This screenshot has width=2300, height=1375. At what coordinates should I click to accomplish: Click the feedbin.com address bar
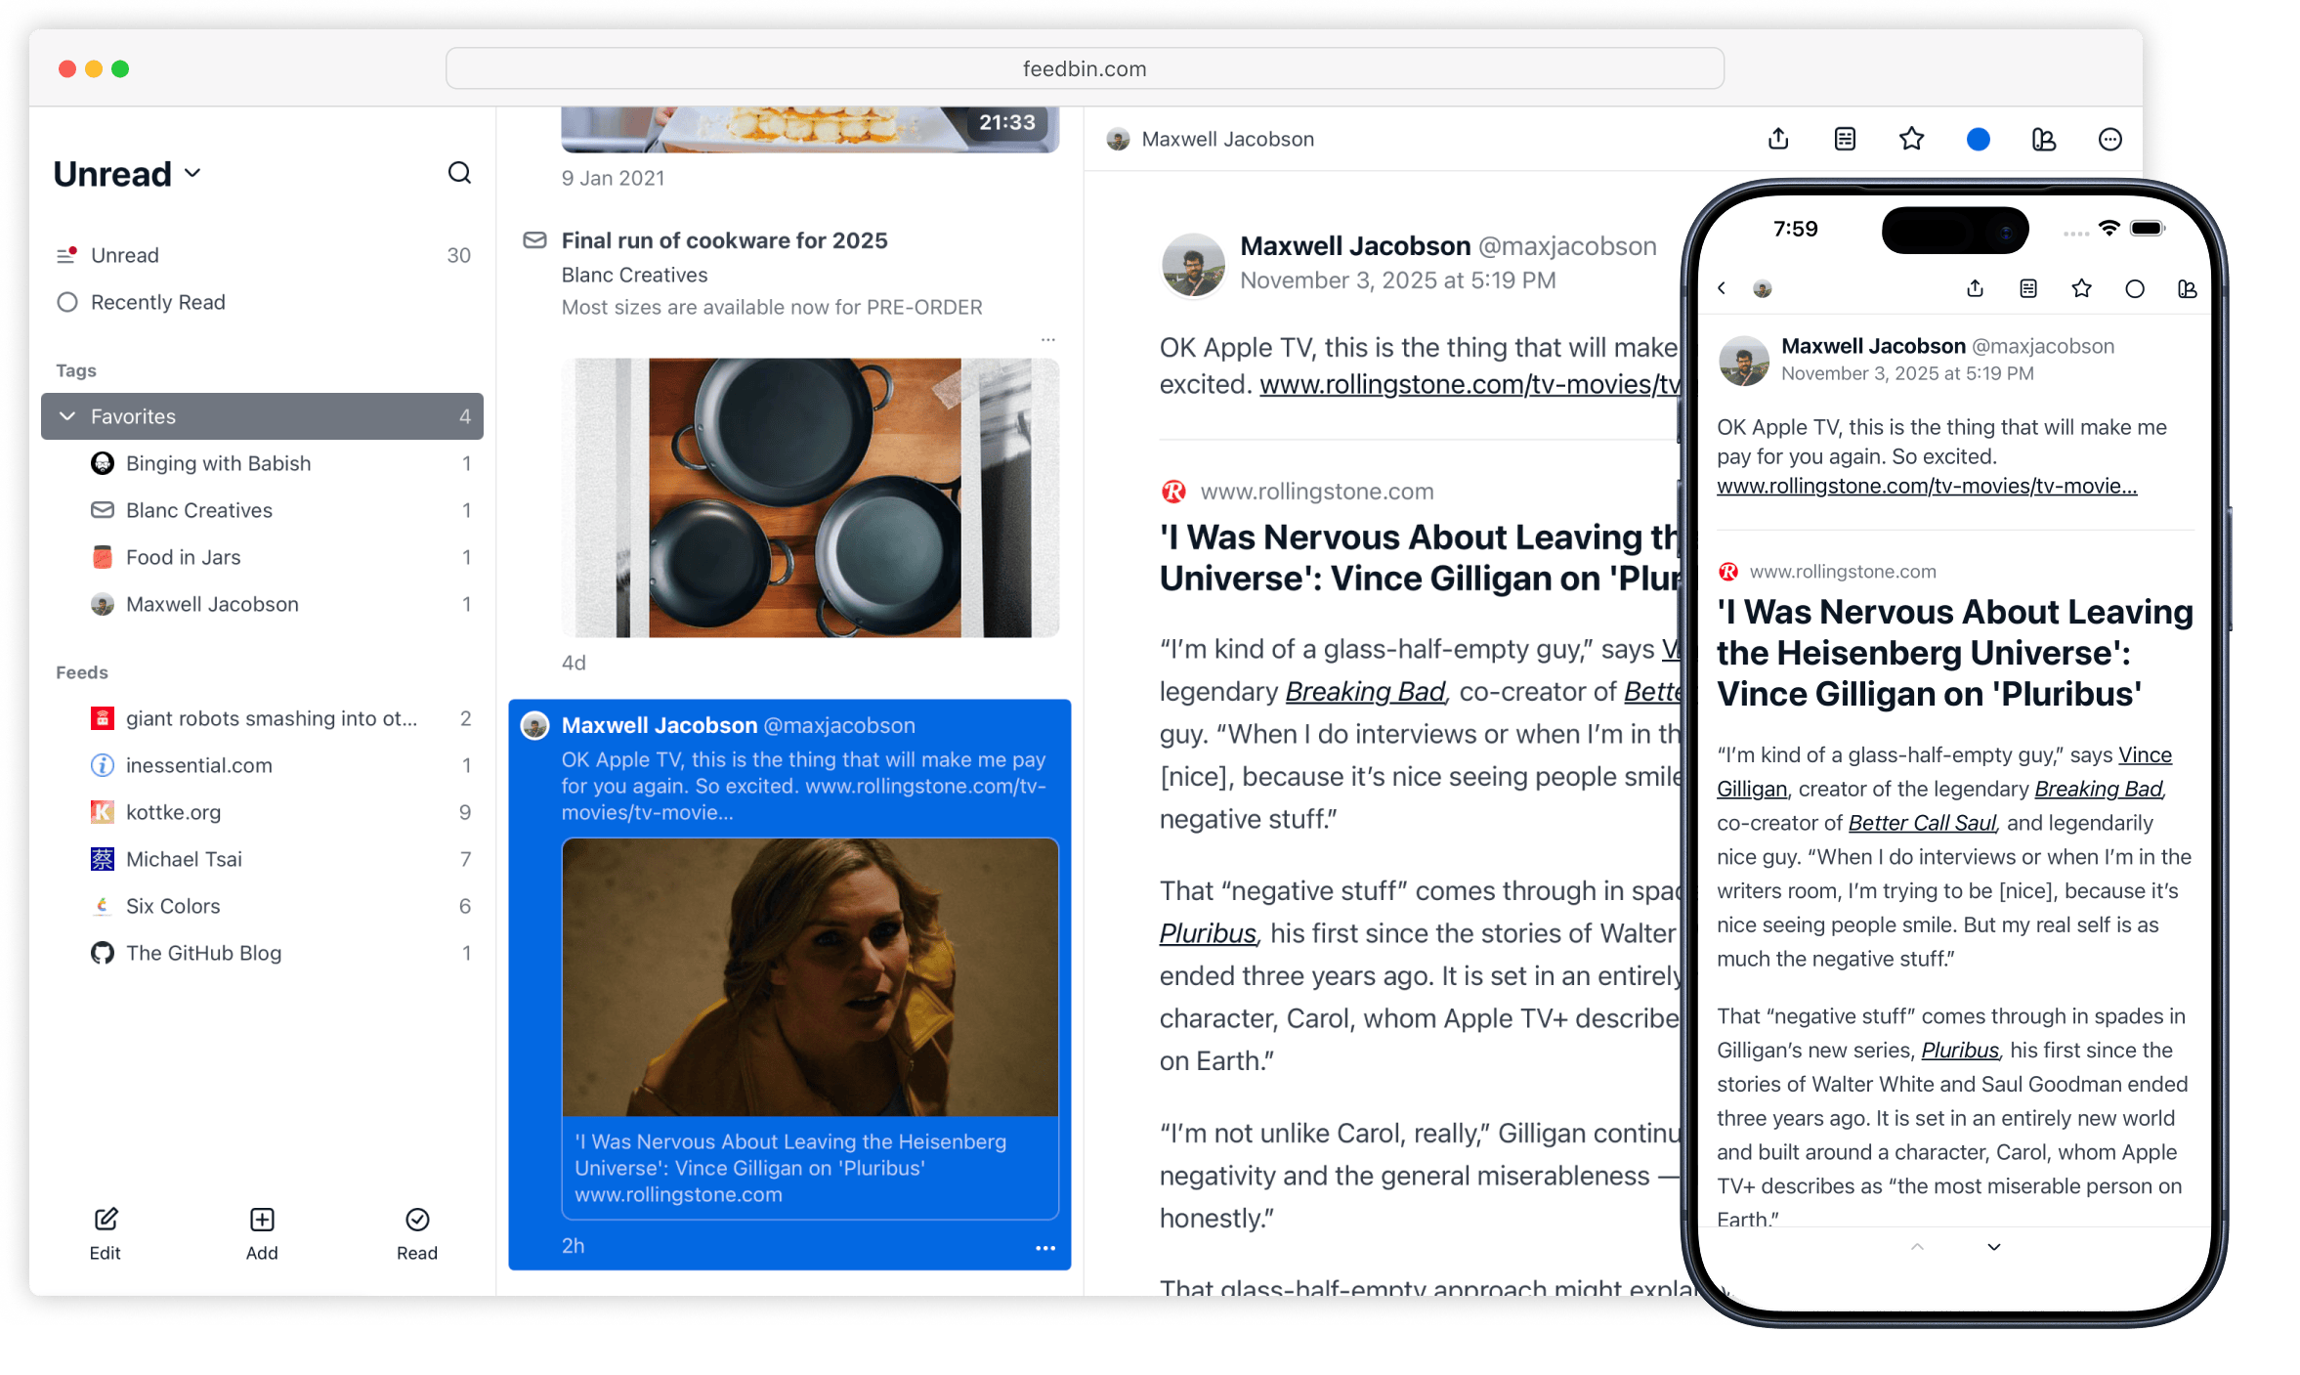click(x=1085, y=68)
